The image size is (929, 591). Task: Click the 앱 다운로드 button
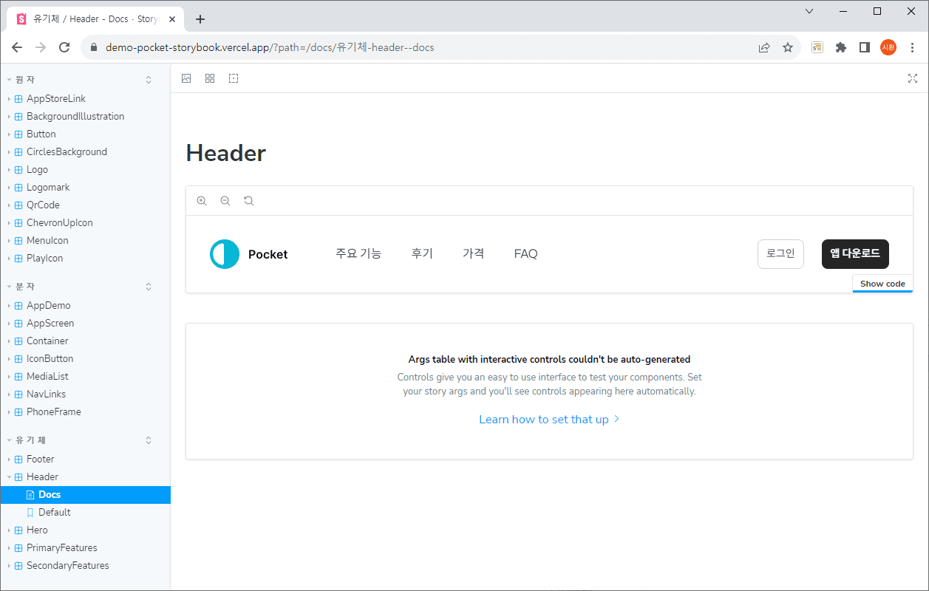(x=855, y=253)
